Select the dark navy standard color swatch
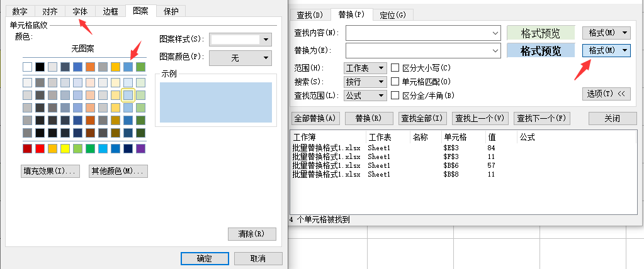The height and width of the screenshot is (269, 644). 128,148
